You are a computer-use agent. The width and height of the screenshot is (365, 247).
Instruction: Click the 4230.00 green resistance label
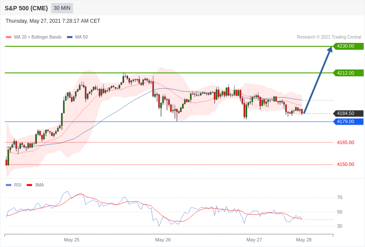coord(349,46)
